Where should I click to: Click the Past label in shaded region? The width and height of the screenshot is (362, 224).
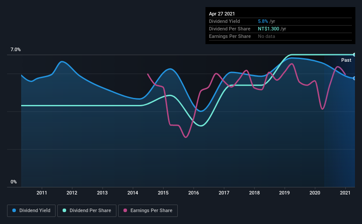pyautogui.click(x=346, y=60)
